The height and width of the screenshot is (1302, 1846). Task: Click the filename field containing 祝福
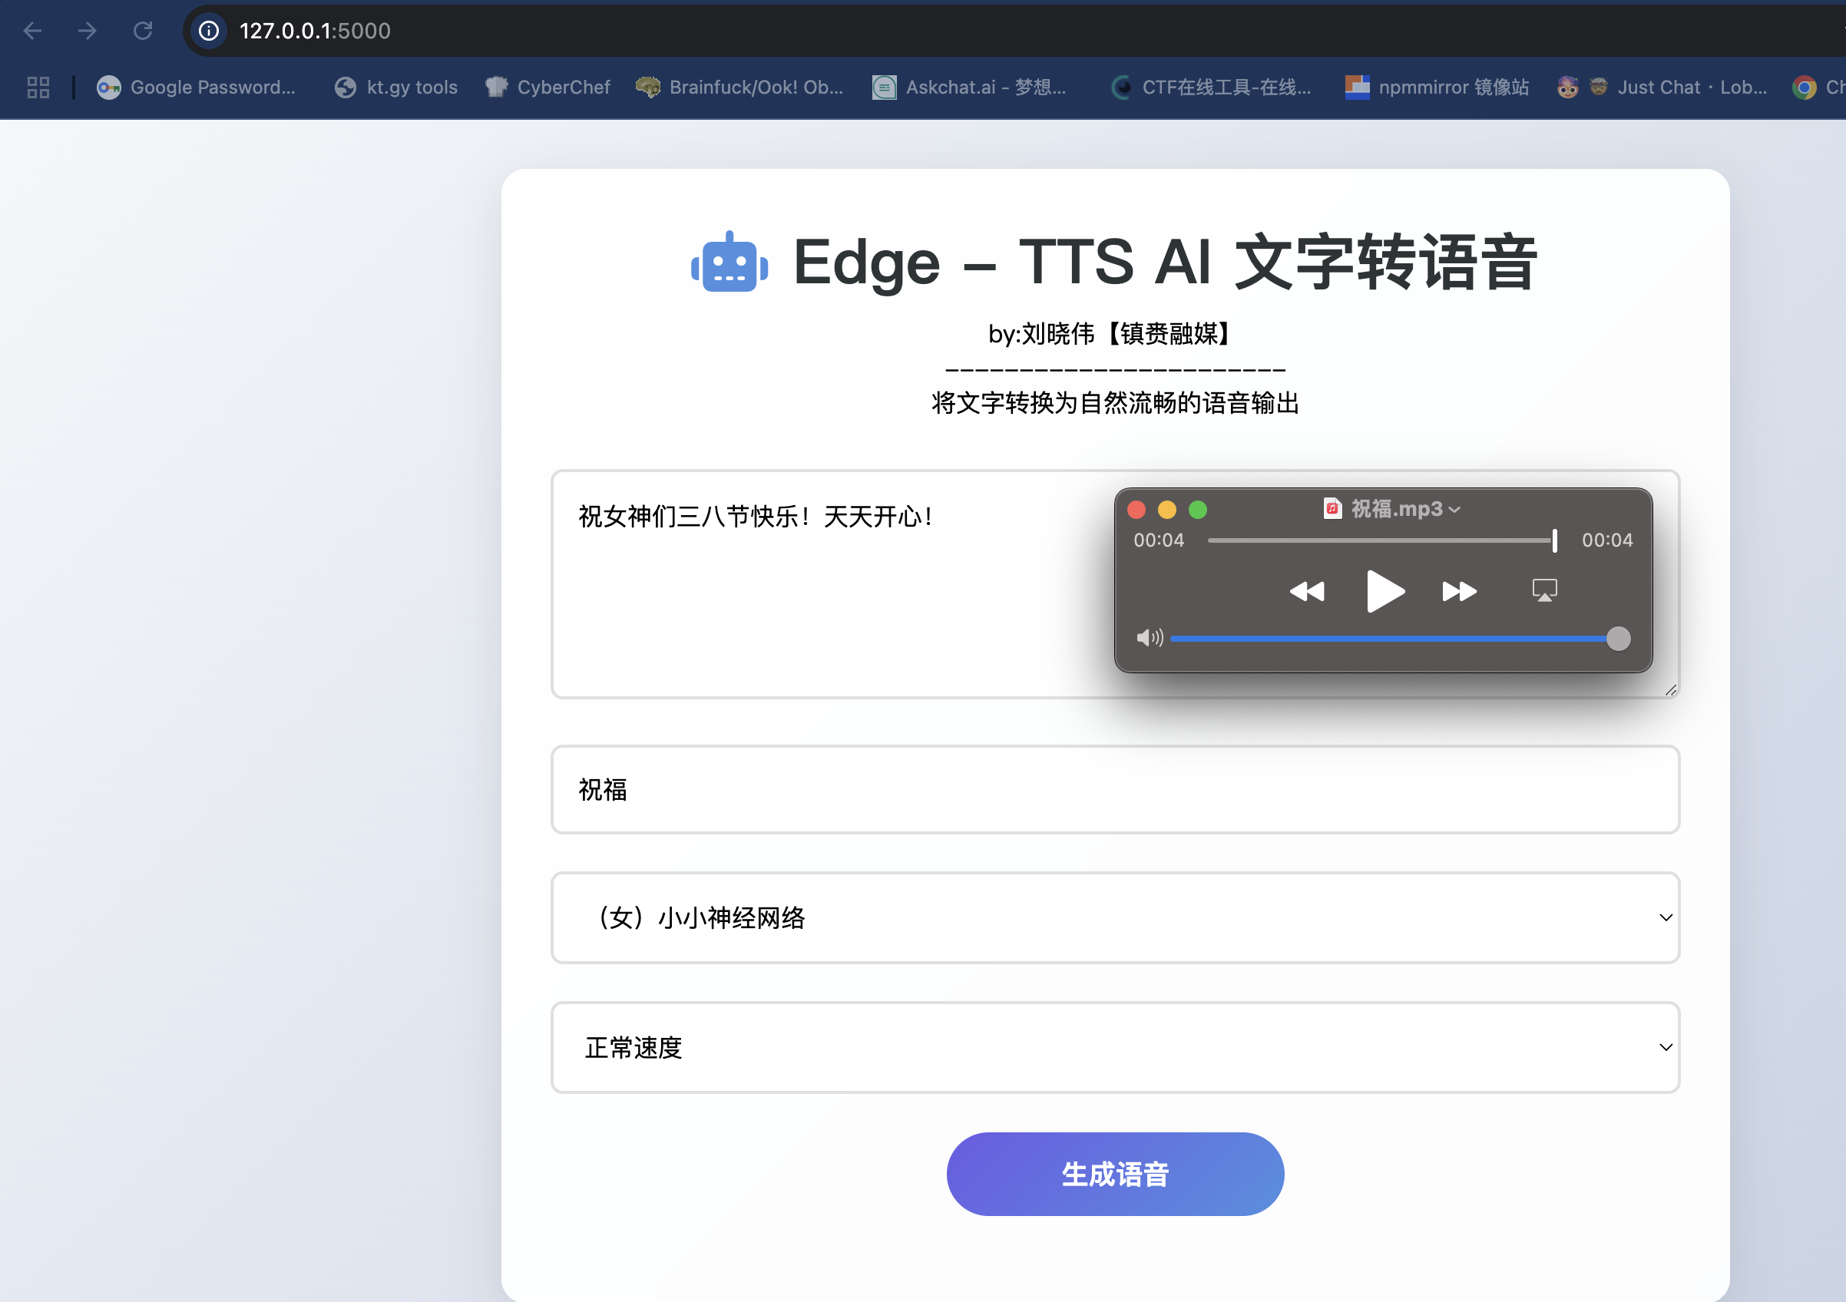(1114, 790)
